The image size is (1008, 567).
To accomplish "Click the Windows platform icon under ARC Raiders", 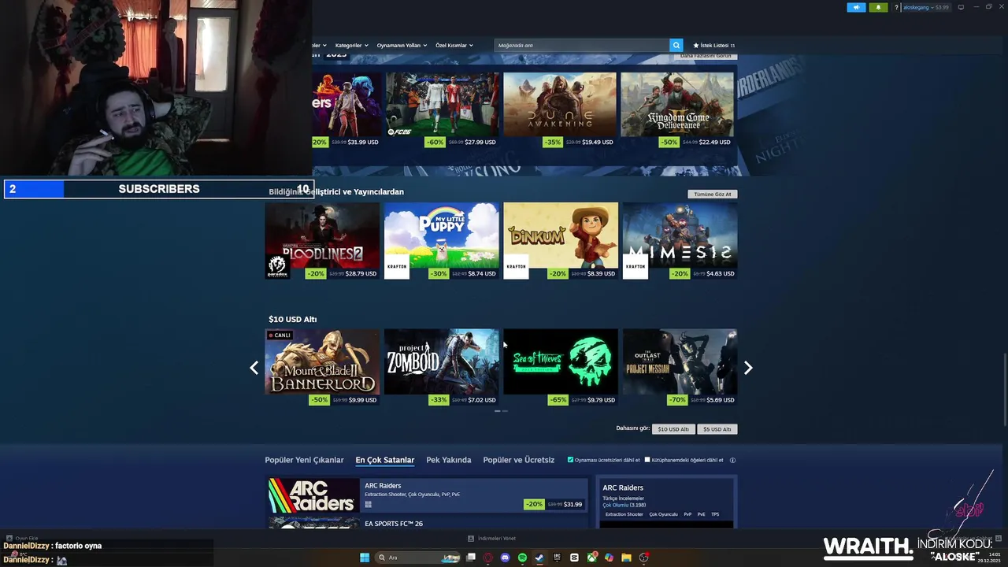I will click(368, 505).
